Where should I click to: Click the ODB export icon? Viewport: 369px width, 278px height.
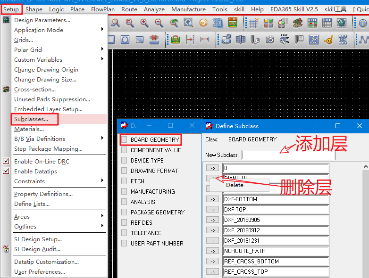(226, 39)
